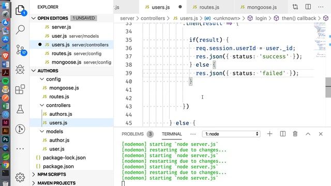Switch to the users.js editor tab
Viewport: 331px width, 186px height.
(163, 7)
